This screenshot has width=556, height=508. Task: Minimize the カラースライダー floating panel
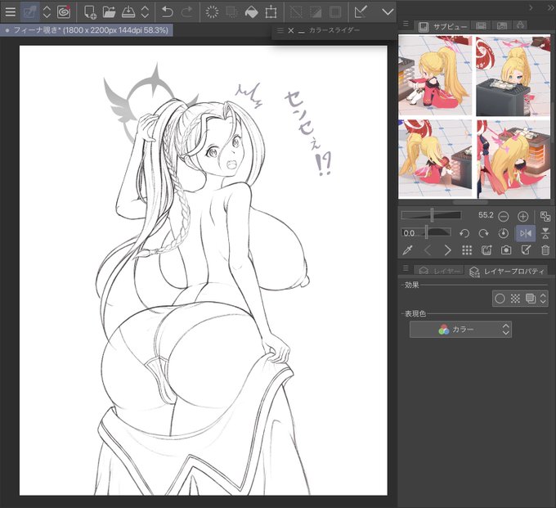(x=302, y=31)
